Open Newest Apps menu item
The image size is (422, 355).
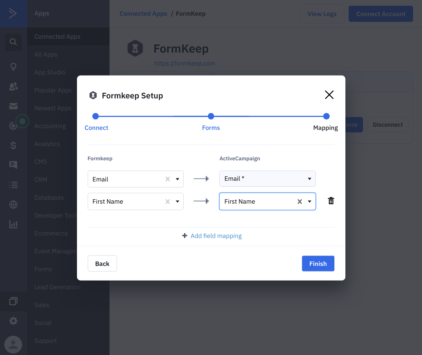pyautogui.click(x=53, y=108)
